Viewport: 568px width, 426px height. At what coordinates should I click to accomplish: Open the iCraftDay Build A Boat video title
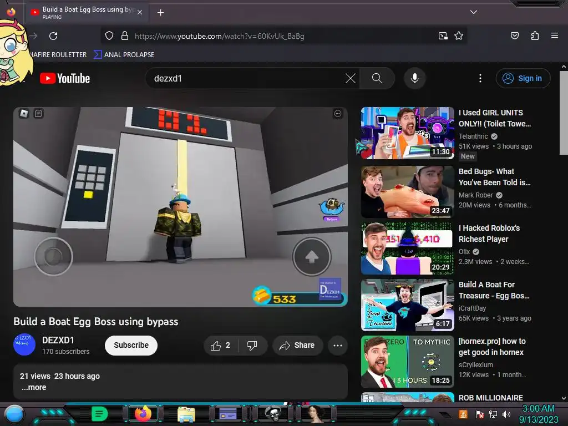click(x=494, y=290)
